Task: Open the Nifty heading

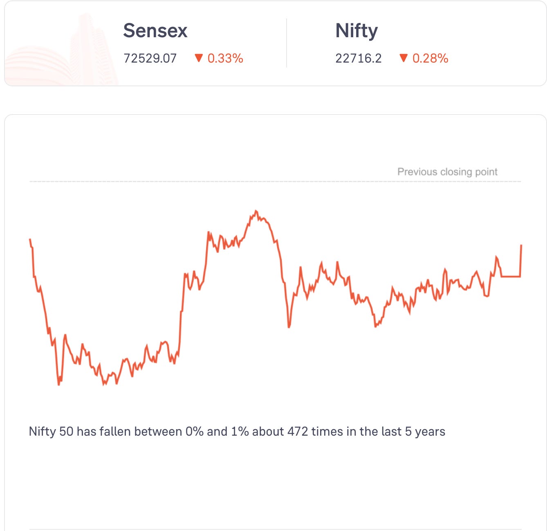Action: pos(356,31)
